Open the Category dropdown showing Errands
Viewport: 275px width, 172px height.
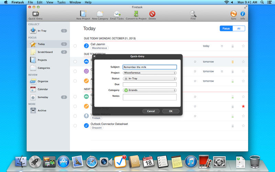tap(150, 90)
